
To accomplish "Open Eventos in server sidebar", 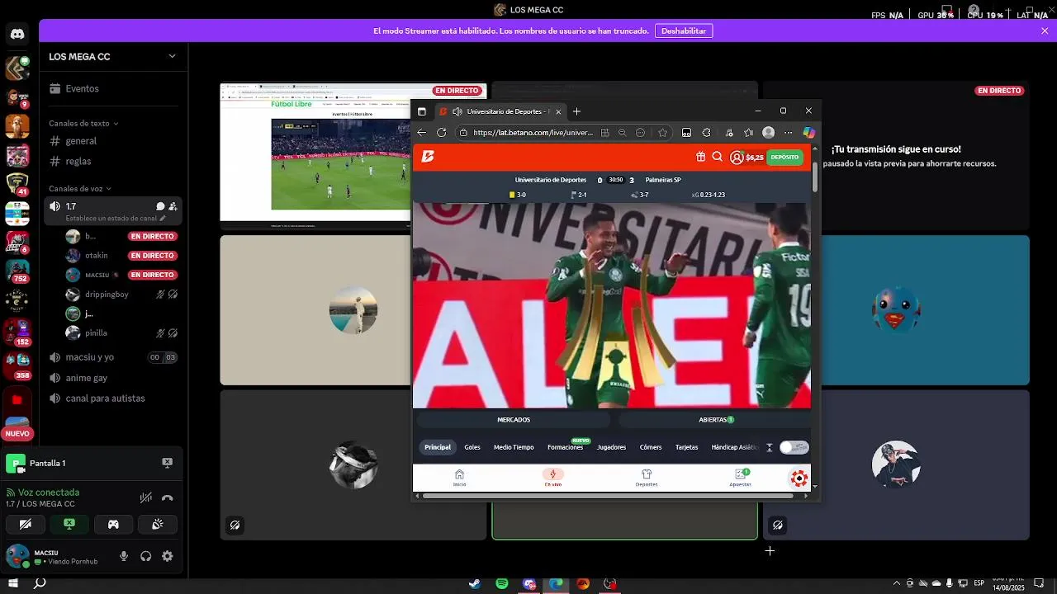I will [x=112, y=88].
